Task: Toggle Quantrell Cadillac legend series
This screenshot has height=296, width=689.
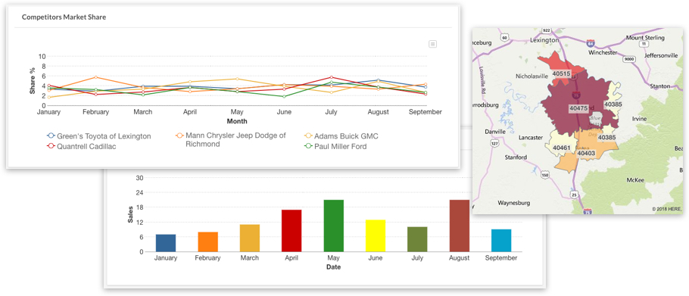Action: click(81, 146)
